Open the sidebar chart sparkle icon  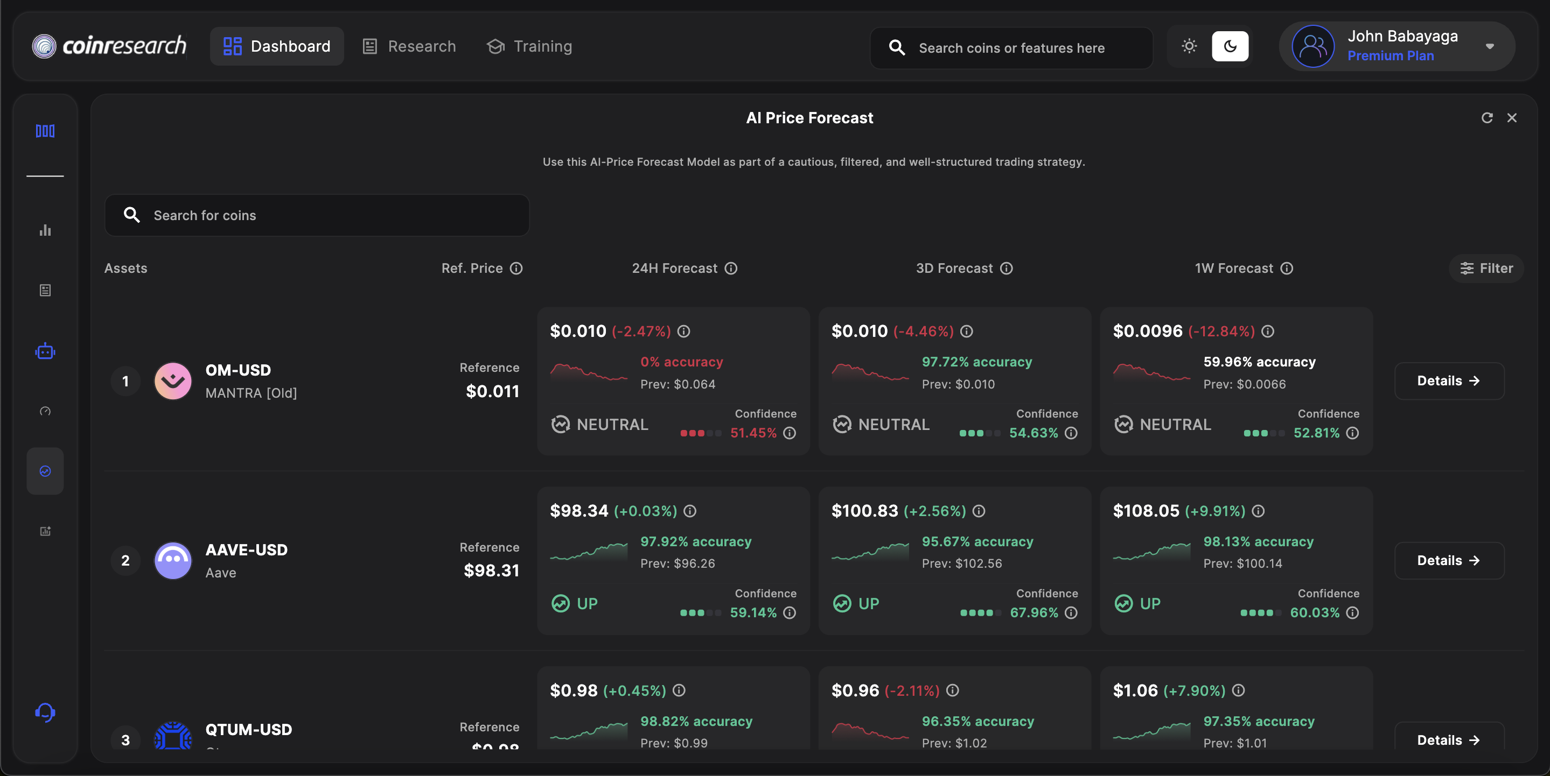[x=45, y=531]
